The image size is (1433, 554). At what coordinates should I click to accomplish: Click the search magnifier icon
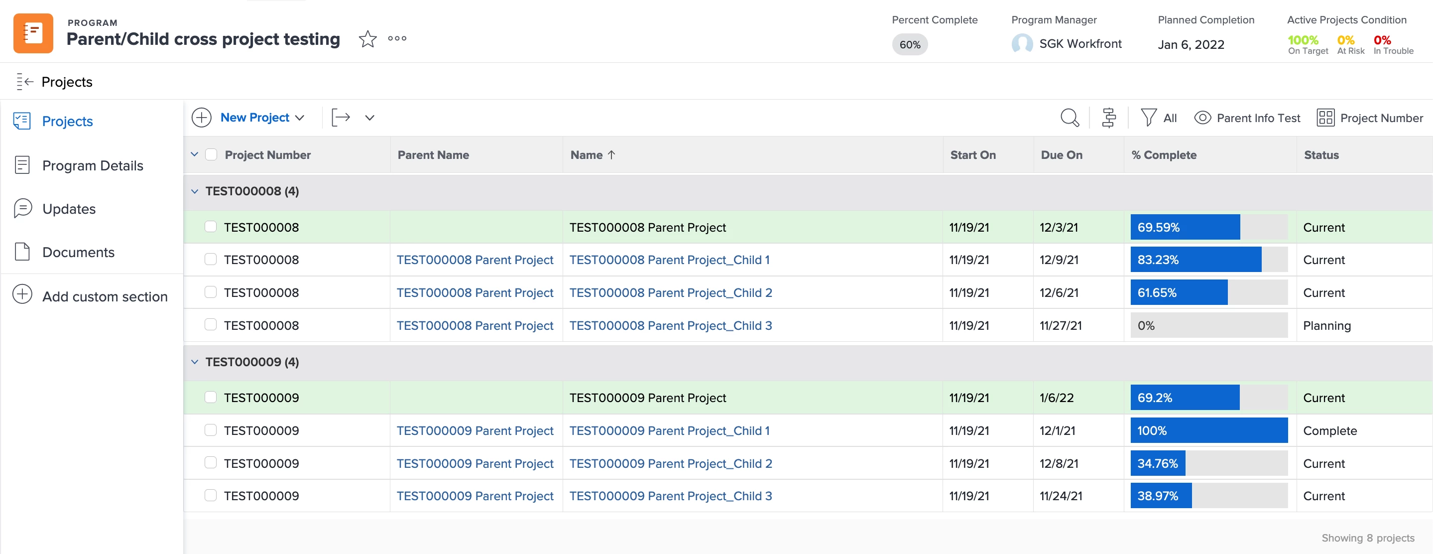(x=1069, y=118)
